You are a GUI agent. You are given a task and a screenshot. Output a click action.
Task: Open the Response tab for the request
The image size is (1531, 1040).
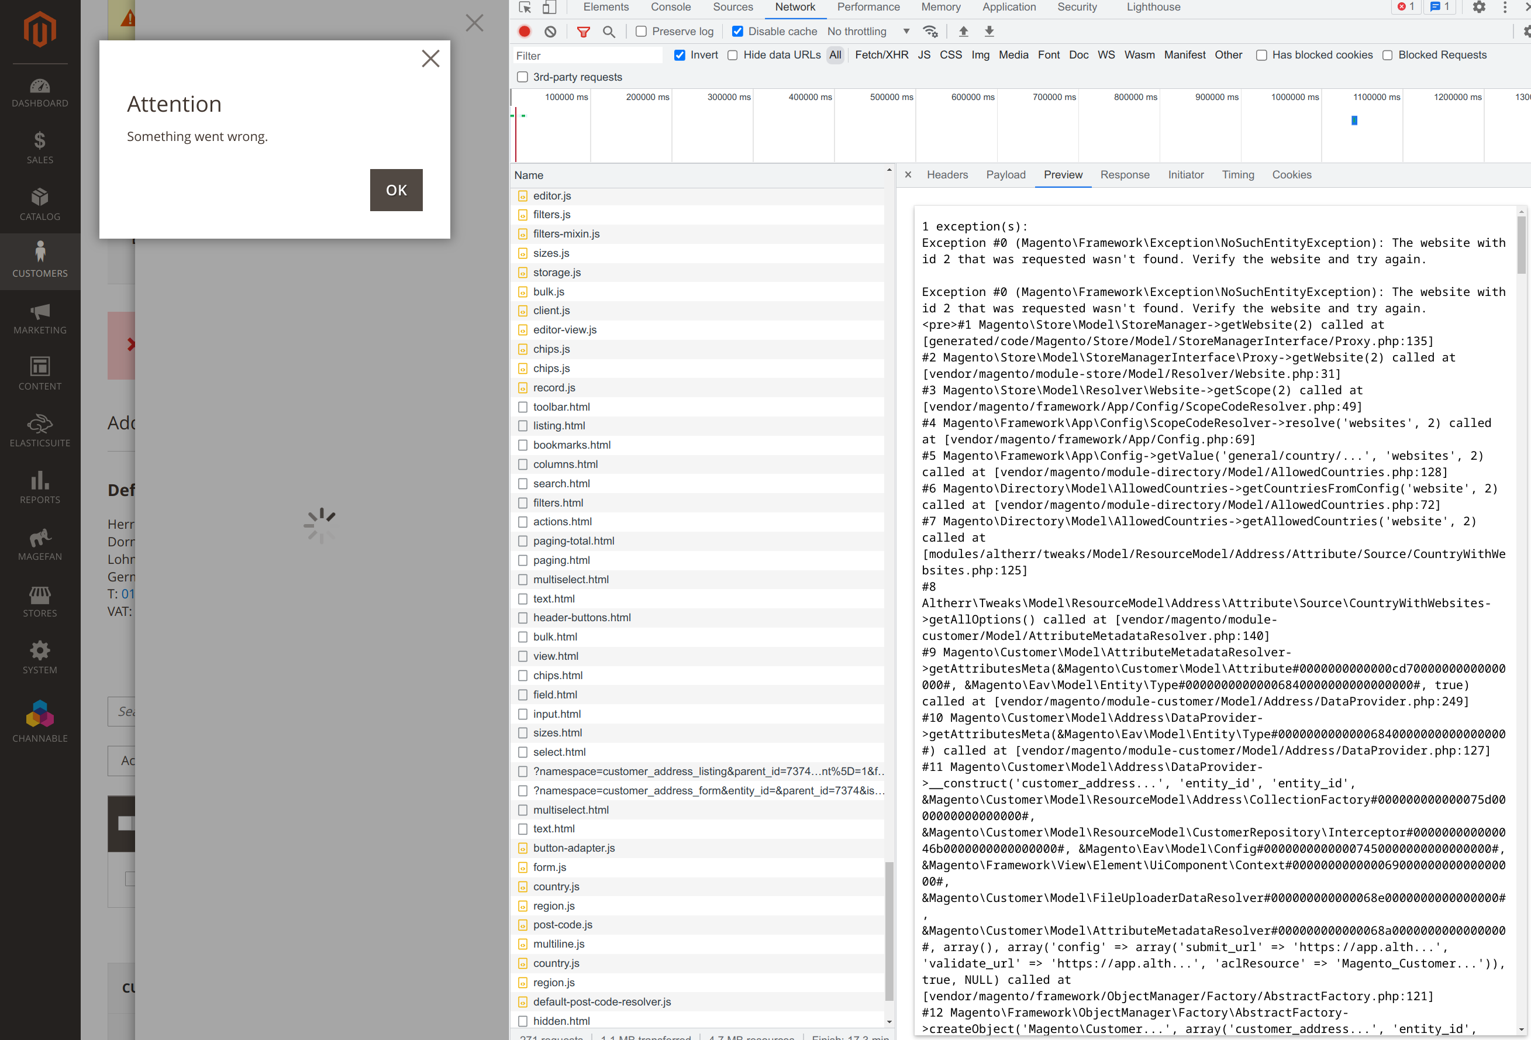pos(1125,175)
